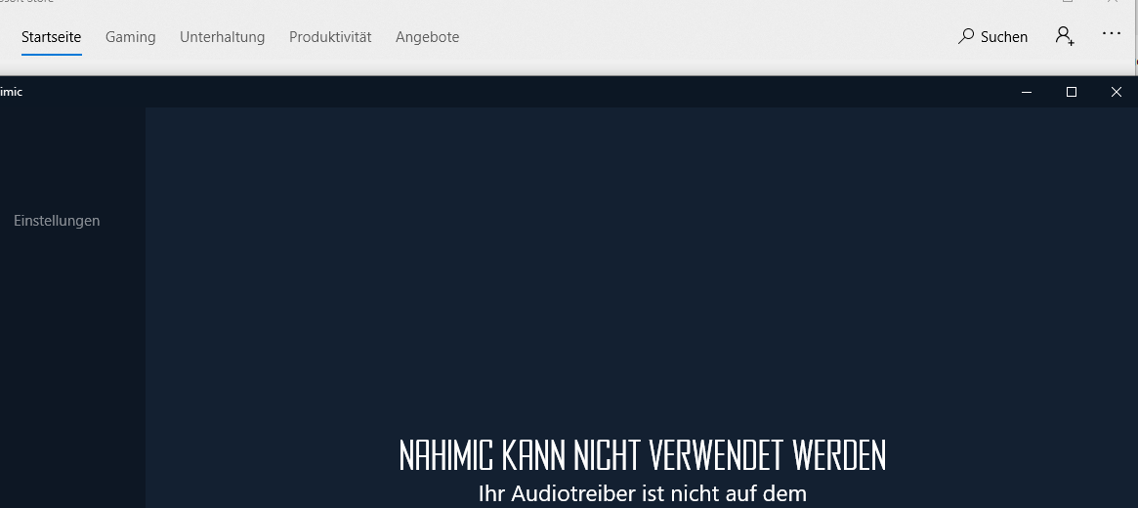Open the three-dots more menu in Store
This screenshot has width=1138, height=508.
(1112, 33)
